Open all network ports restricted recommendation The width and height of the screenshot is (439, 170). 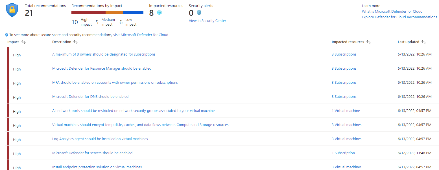pos(133,111)
